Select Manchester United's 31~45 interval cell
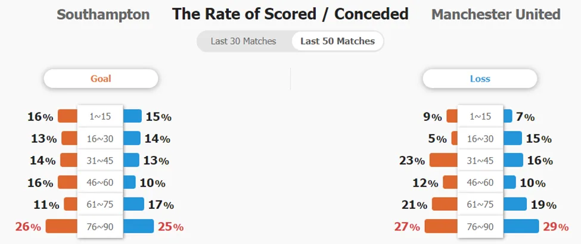 click(x=480, y=160)
